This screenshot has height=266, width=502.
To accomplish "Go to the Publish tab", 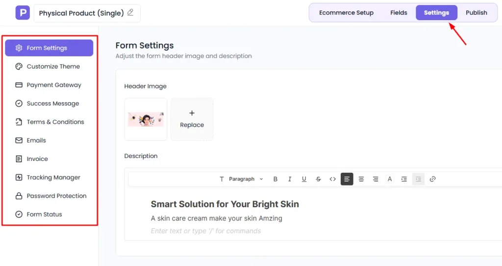I will [x=477, y=13].
